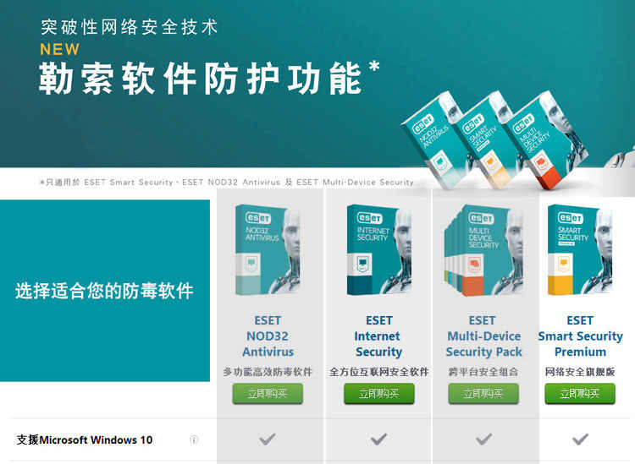
Task: Click the Windows 10 checkmark in Smart Security column
Action: coord(580,439)
